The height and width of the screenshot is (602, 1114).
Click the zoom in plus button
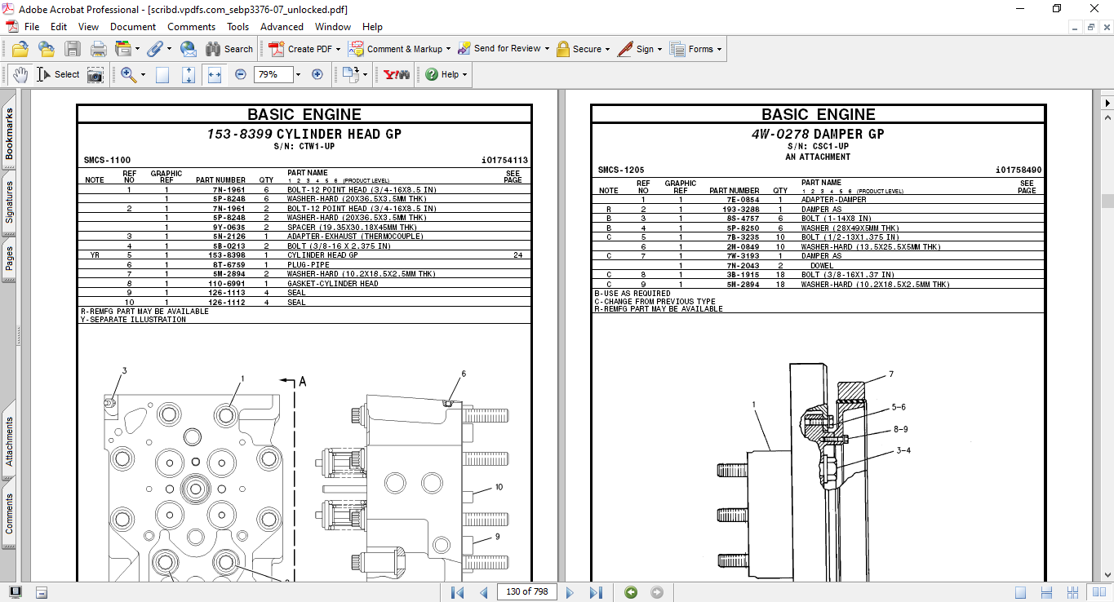(x=317, y=74)
